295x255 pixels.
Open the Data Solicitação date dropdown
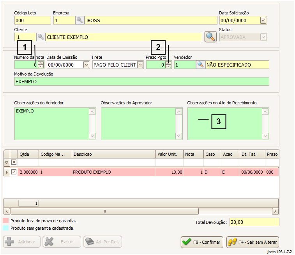[263, 21]
